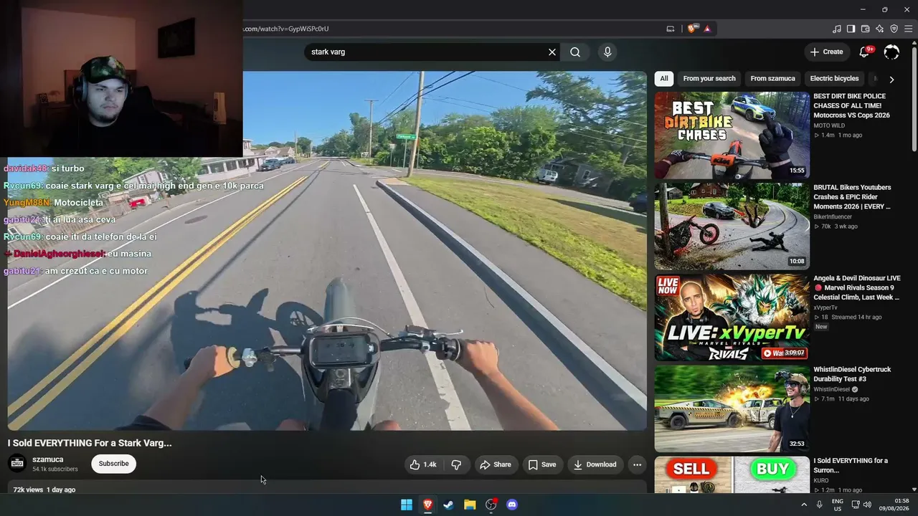This screenshot has width=918, height=516.
Task: Save the video to a playlist
Action: pyautogui.click(x=542, y=464)
